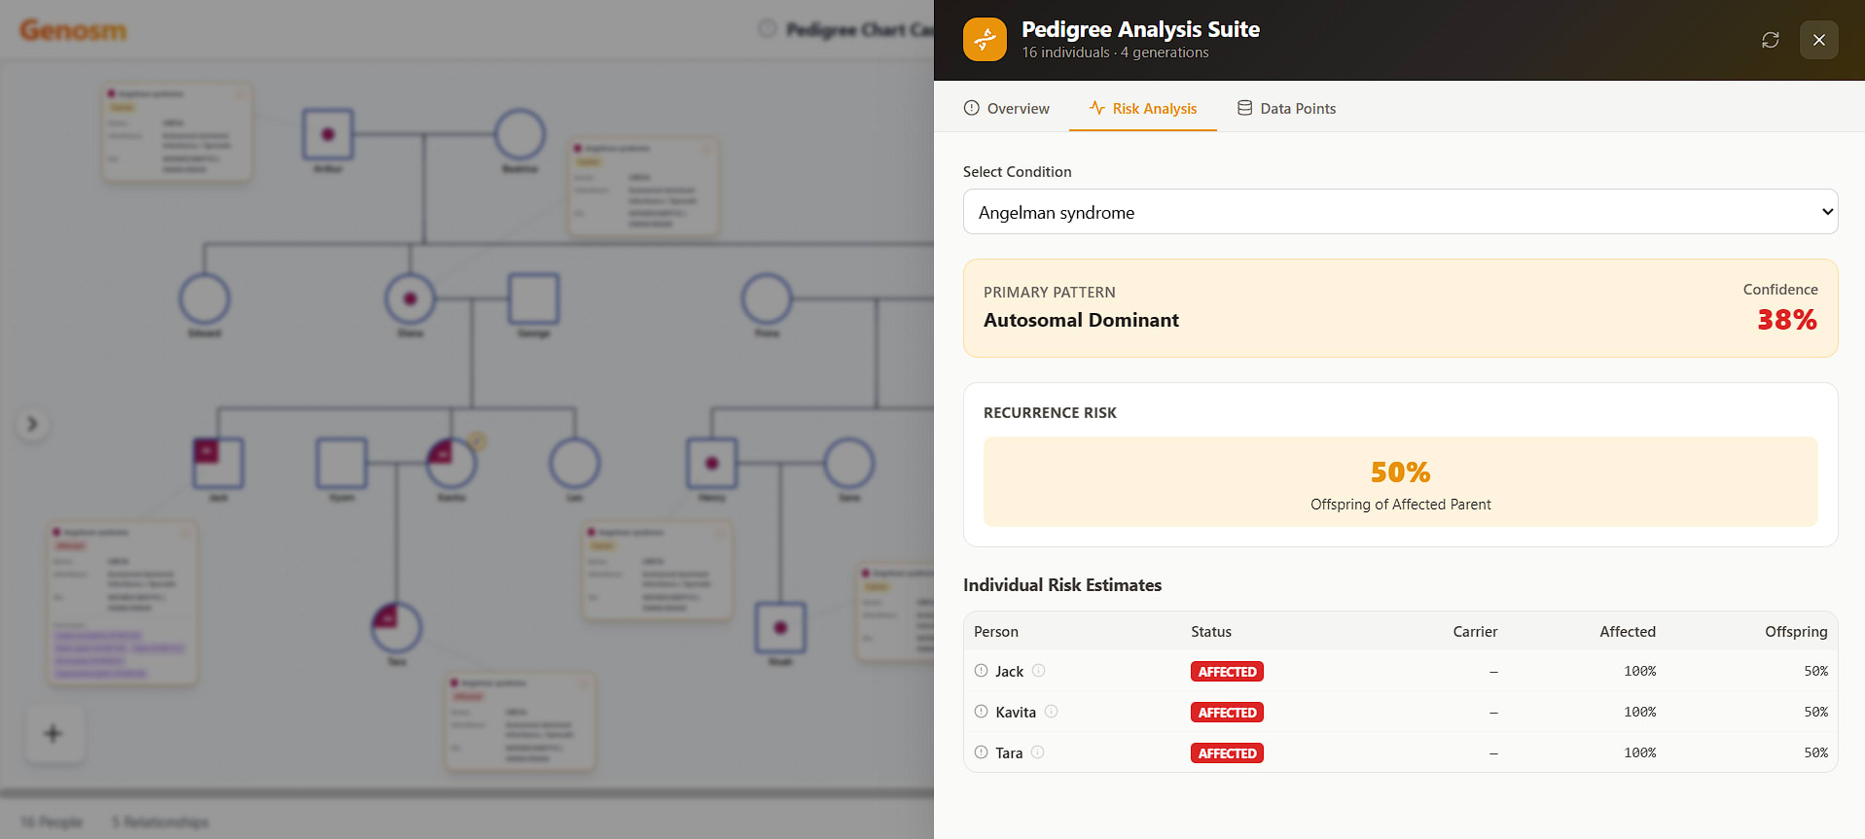Select Jack's square node in the pedigree

218,463
